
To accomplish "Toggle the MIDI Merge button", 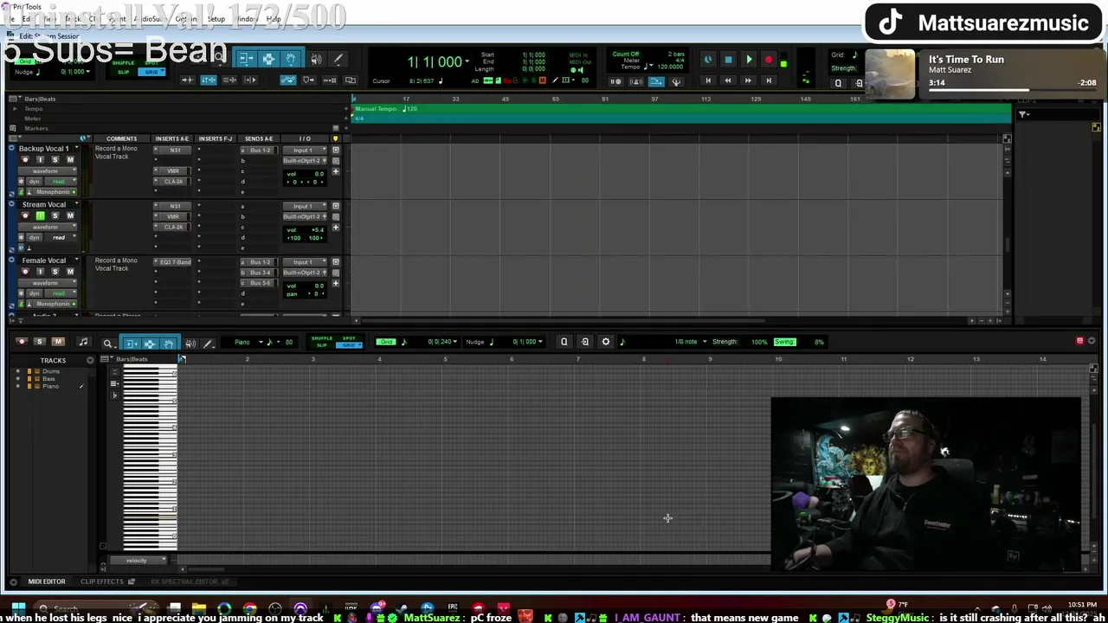I will point(656,81).
